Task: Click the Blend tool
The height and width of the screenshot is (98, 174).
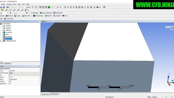Action: click(x=48, y=16)
